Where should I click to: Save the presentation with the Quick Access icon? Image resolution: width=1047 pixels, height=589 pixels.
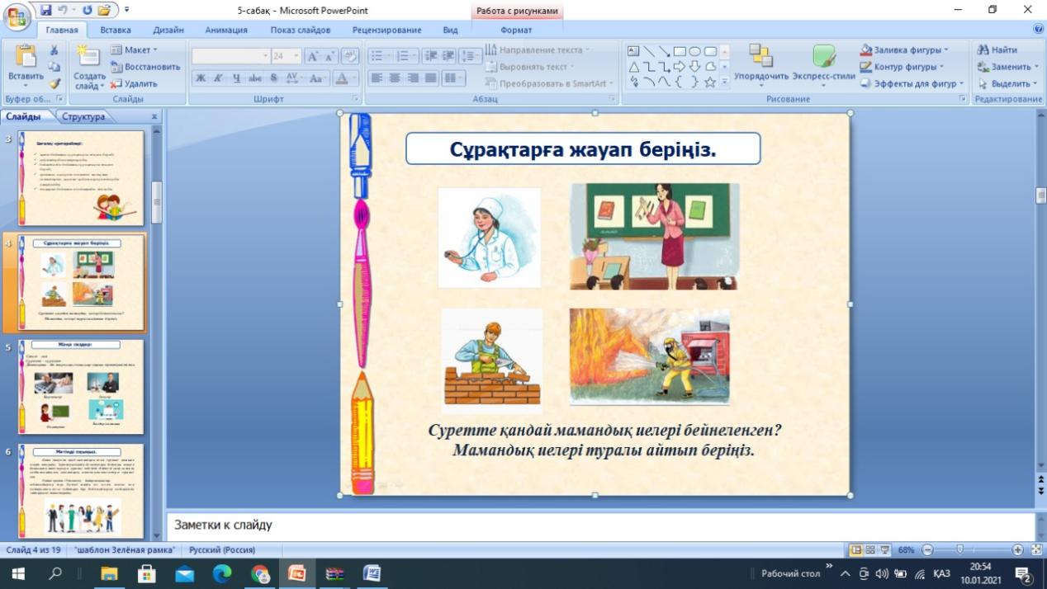pyautogui.click(x=45, y=10)
